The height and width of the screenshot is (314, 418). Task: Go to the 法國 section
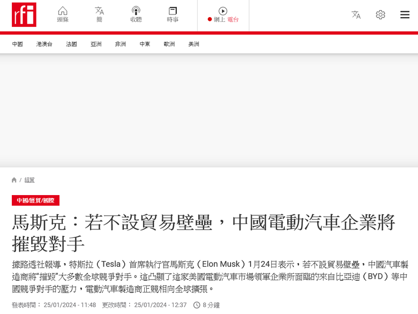tap(71, 44)
